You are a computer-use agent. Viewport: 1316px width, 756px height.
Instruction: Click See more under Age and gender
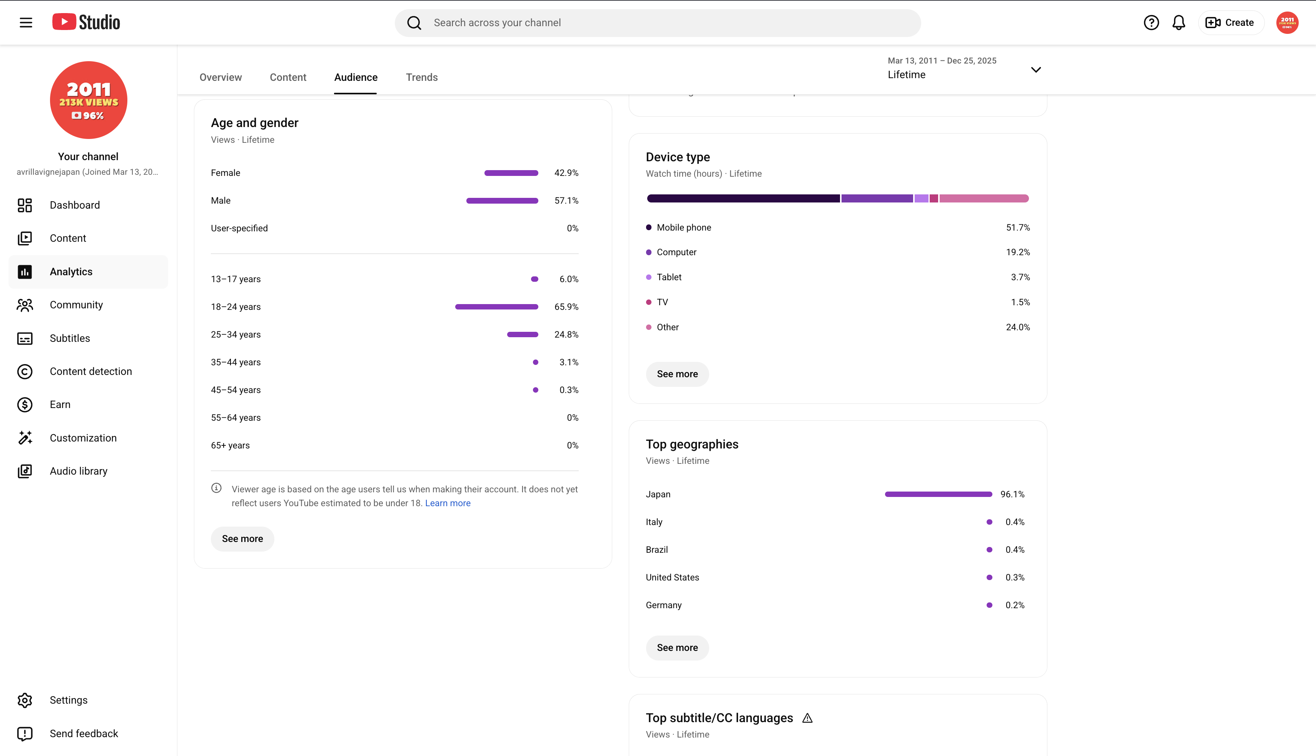point(242,539)
